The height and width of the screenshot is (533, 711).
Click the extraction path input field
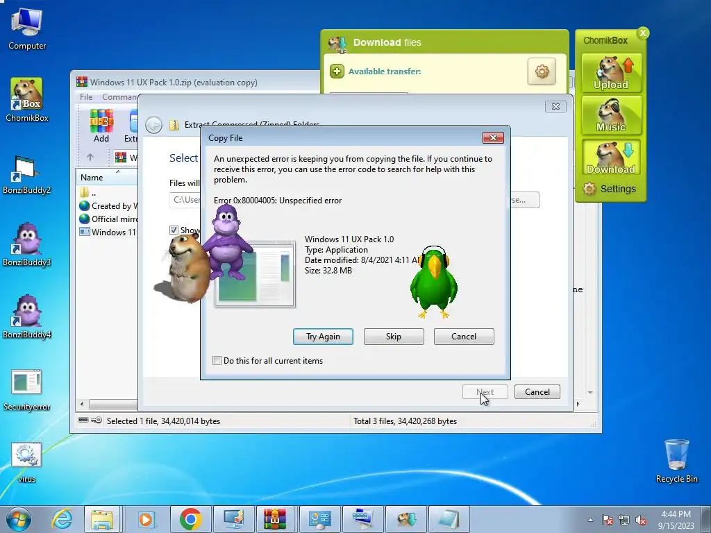185,199
